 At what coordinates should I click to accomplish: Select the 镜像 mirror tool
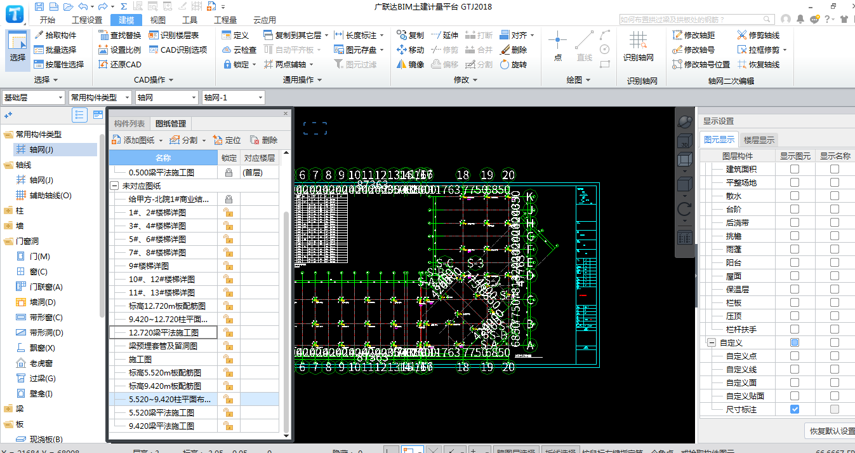click(411, 64)
